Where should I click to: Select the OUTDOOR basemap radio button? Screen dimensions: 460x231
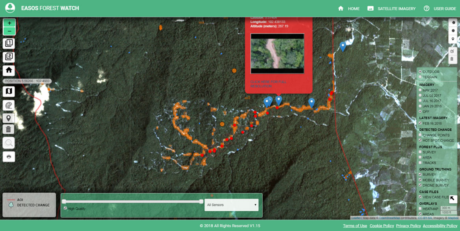(420, 72)
